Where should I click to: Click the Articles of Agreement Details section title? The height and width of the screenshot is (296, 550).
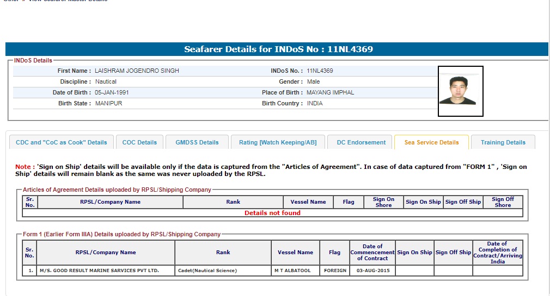[x=117, y=190]
